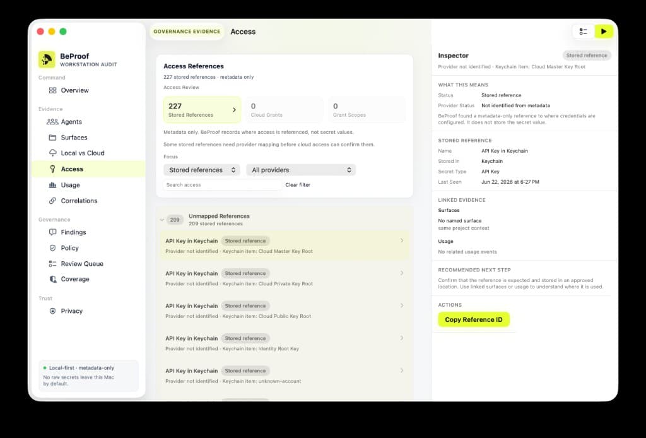Open Findings under Governance
The image size is (646, 438).
click(x=73, y=232)
